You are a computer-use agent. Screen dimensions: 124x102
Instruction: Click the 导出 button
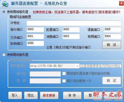click(31, 95)
